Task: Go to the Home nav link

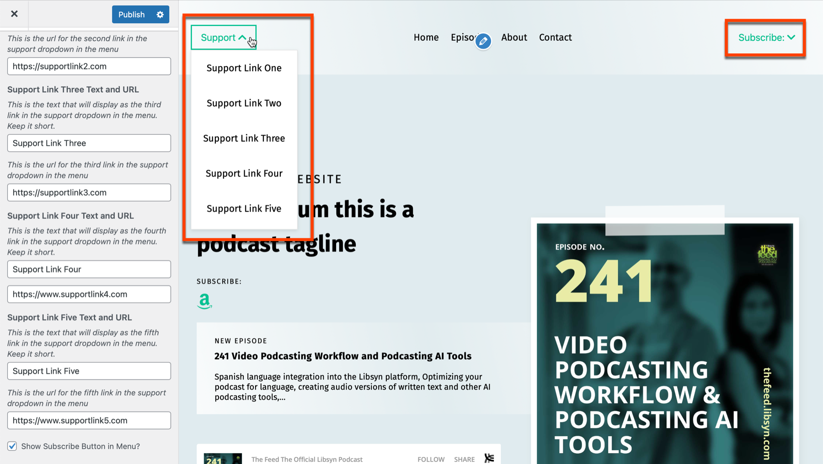Action: click(x=426, y=37)
